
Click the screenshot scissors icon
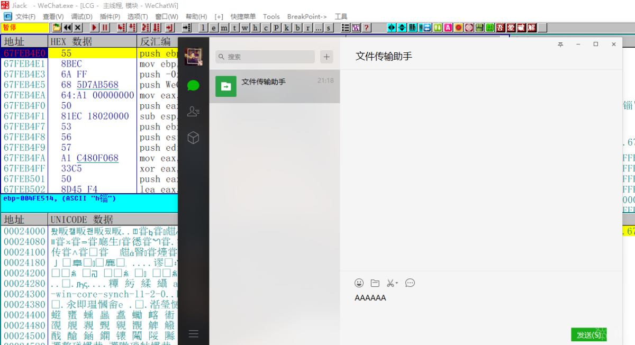click(390, 283)
